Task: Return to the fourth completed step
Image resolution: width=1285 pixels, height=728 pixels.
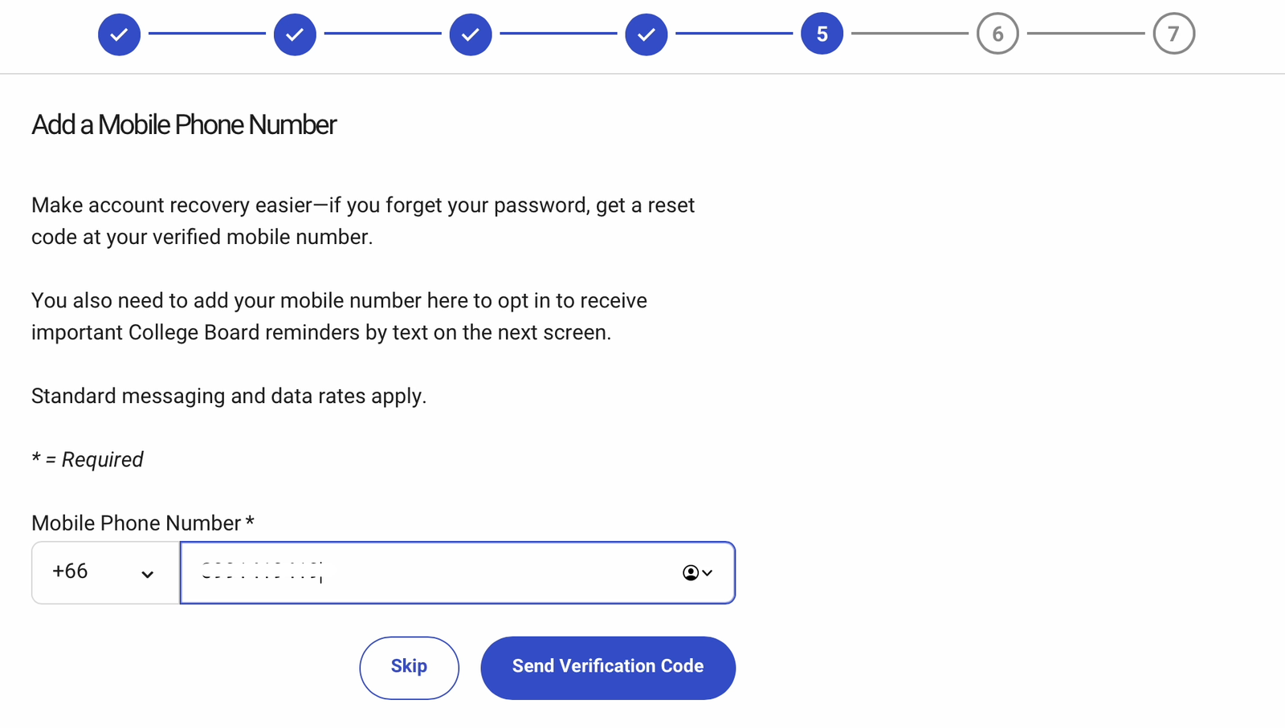Action: [647, 35]
